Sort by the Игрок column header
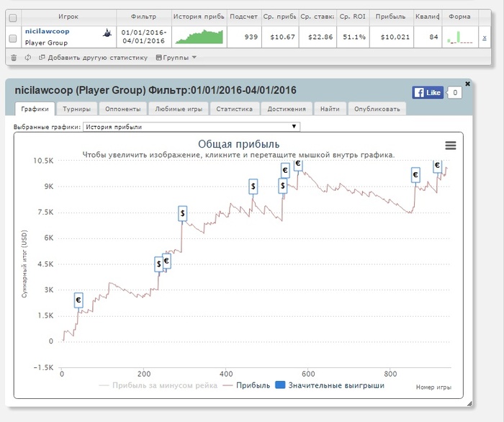The image size is (504, 422). tap(68, 17)
